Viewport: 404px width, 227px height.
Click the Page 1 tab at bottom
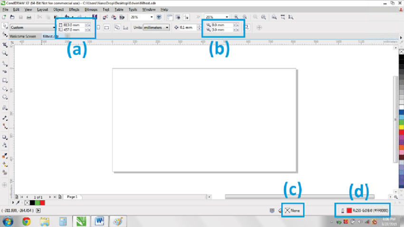(x=72, y=196)
